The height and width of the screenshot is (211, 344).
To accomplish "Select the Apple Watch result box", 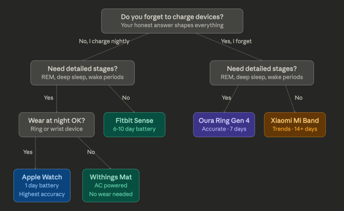I will [x=42, y=186].
